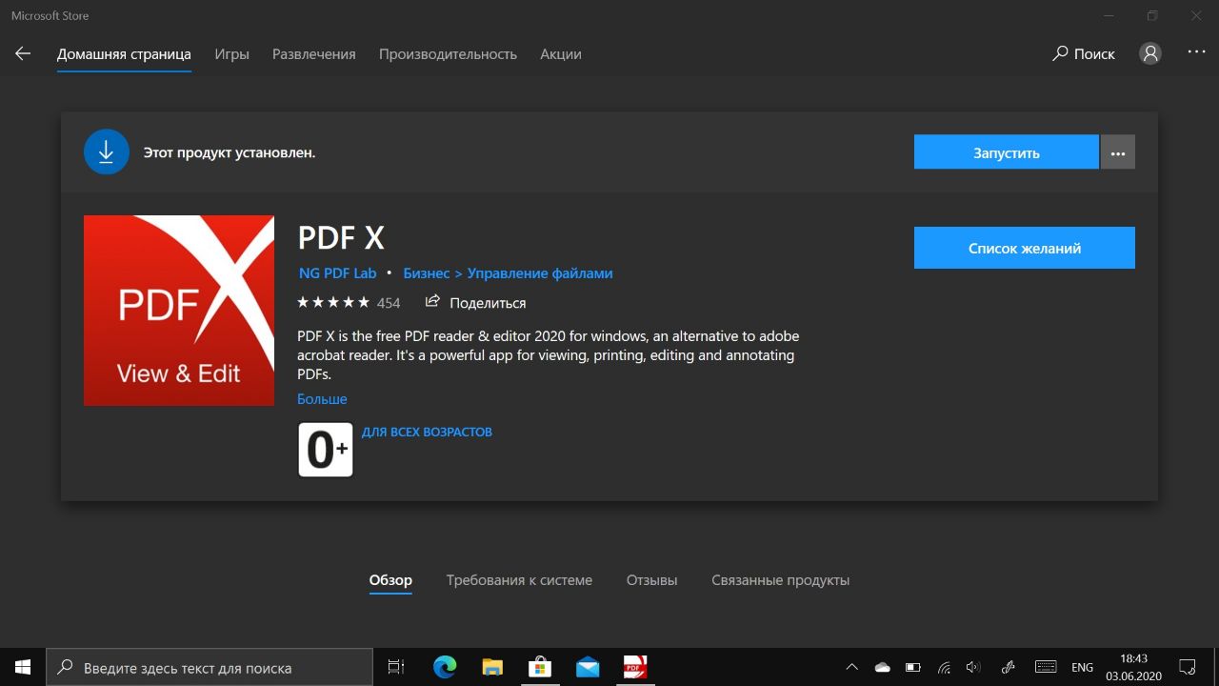1219x686 pixels.
Task: Open the touch keyboard tray icon
Action: 1046,667
